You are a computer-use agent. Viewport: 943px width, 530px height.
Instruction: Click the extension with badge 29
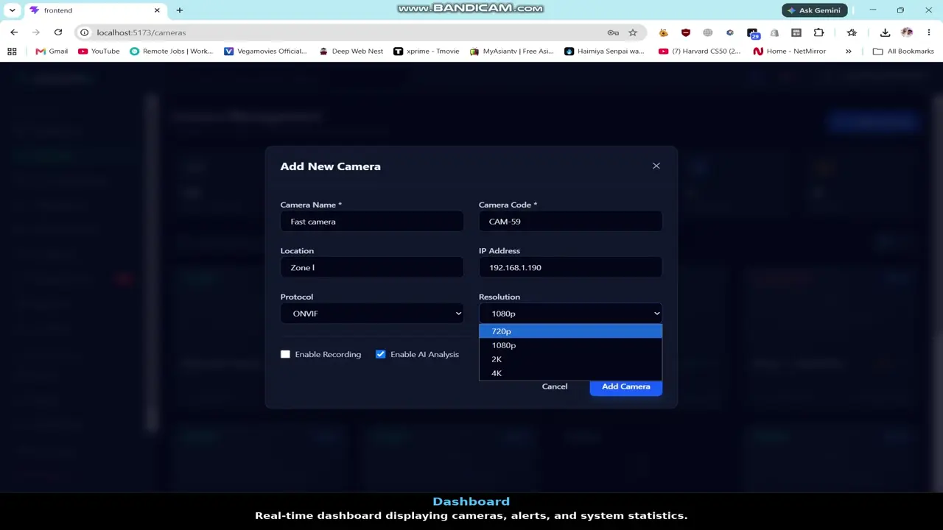tap(752, 32)
